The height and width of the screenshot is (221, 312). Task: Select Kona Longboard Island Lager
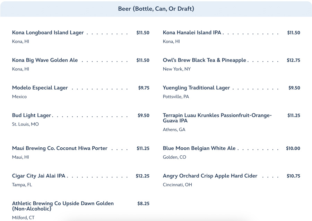[x=48, y=33]
